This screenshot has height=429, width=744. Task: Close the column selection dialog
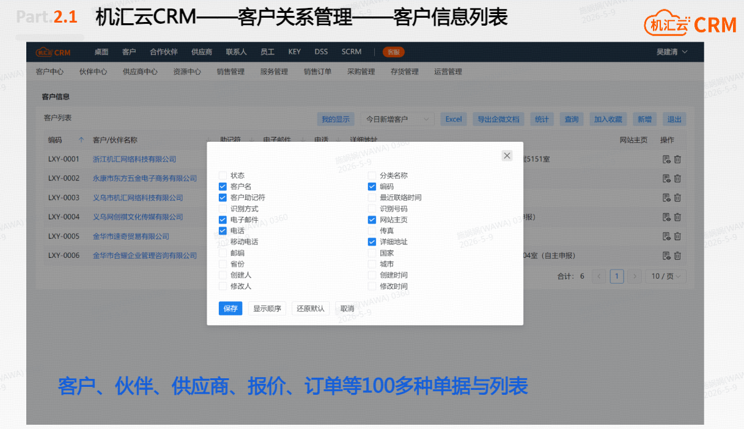[507, 156]
